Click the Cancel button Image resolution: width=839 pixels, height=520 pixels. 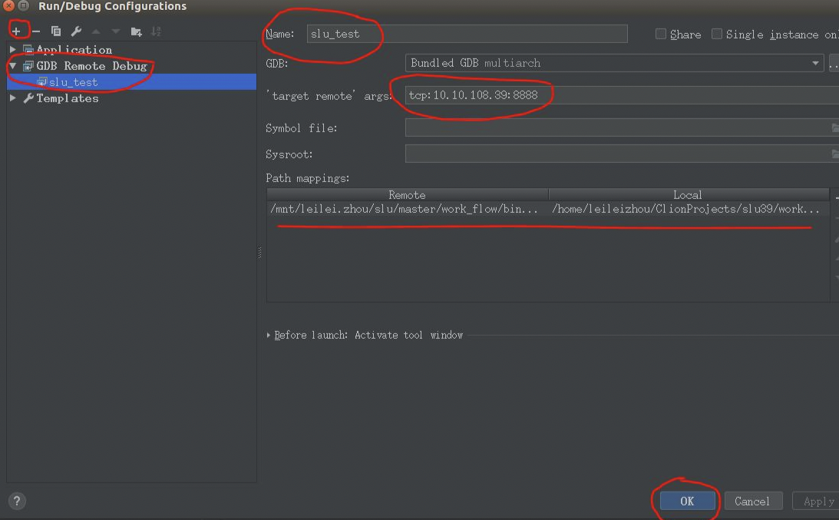point(753,502)
